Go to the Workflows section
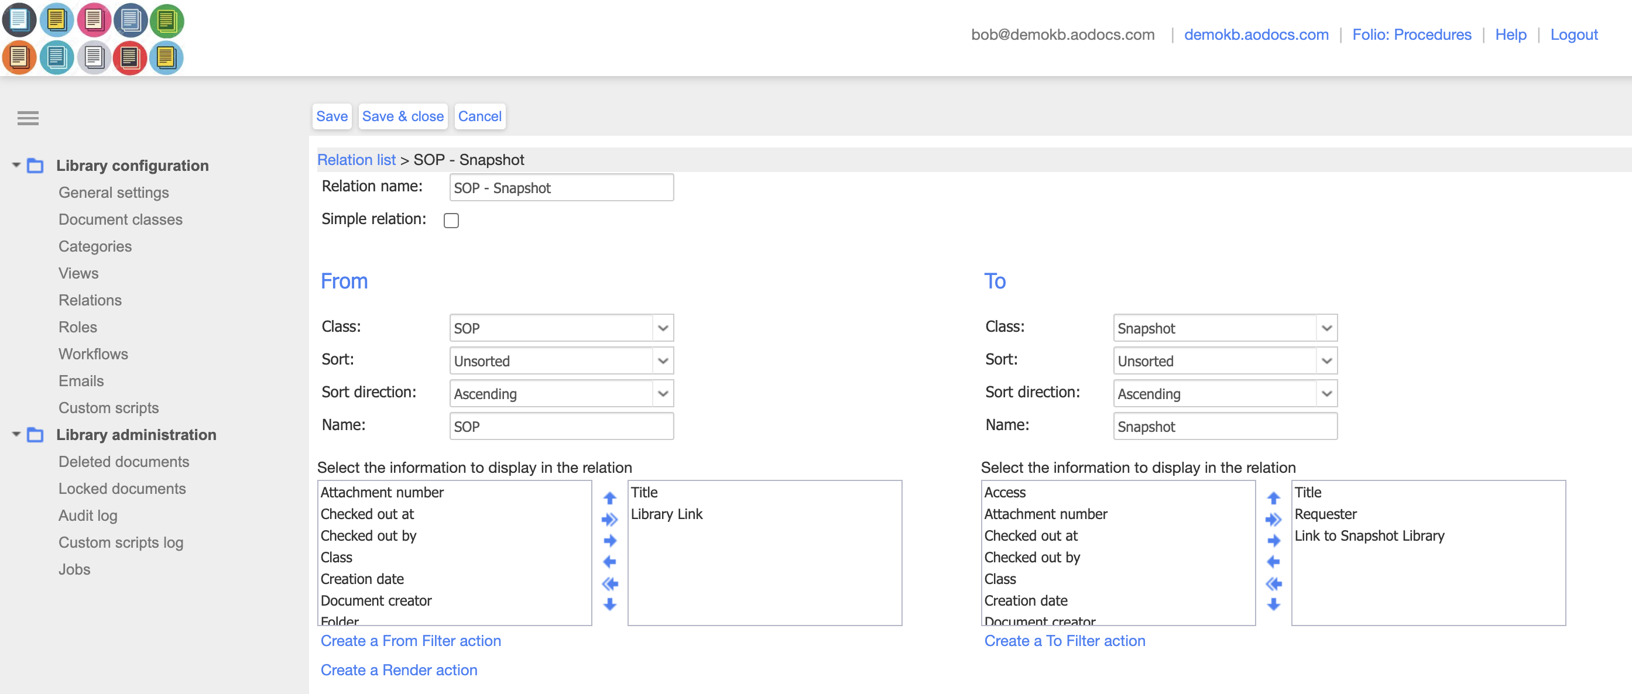The height and width of the screenshot is (694, 1632). tap(93, 354)
